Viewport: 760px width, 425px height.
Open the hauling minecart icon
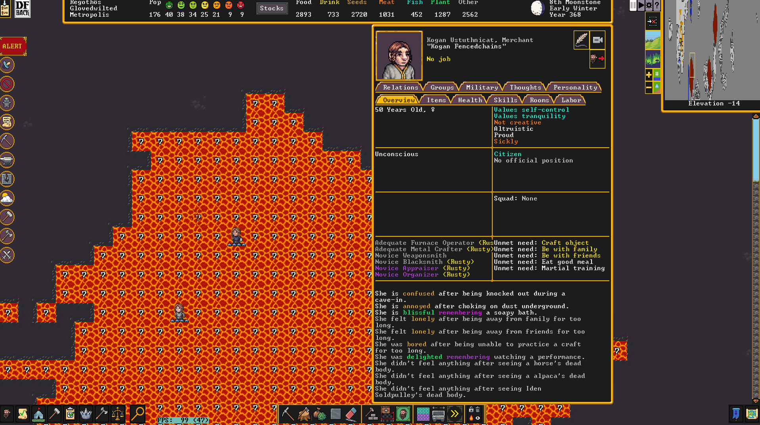tap(438, 414)
